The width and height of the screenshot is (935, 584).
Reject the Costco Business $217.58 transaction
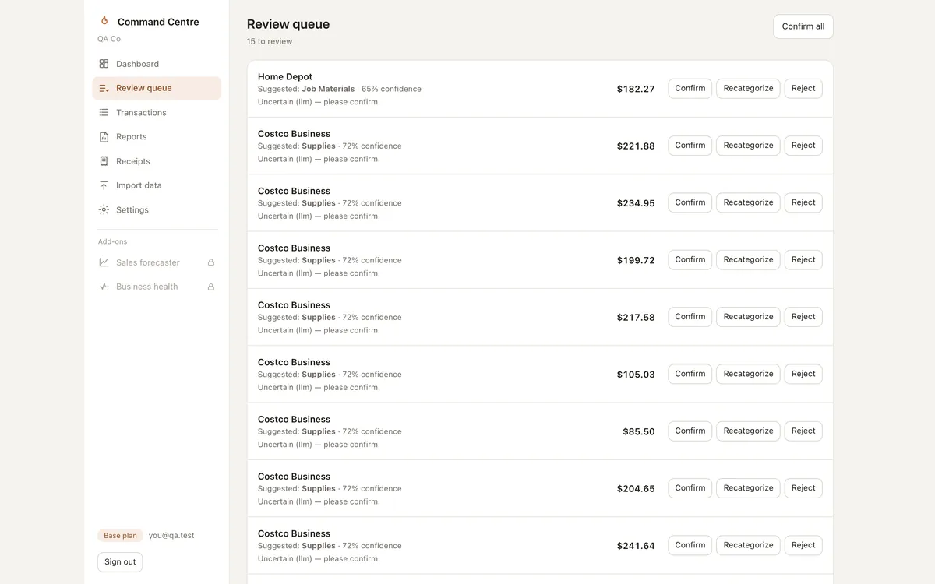tap(803, 317)
